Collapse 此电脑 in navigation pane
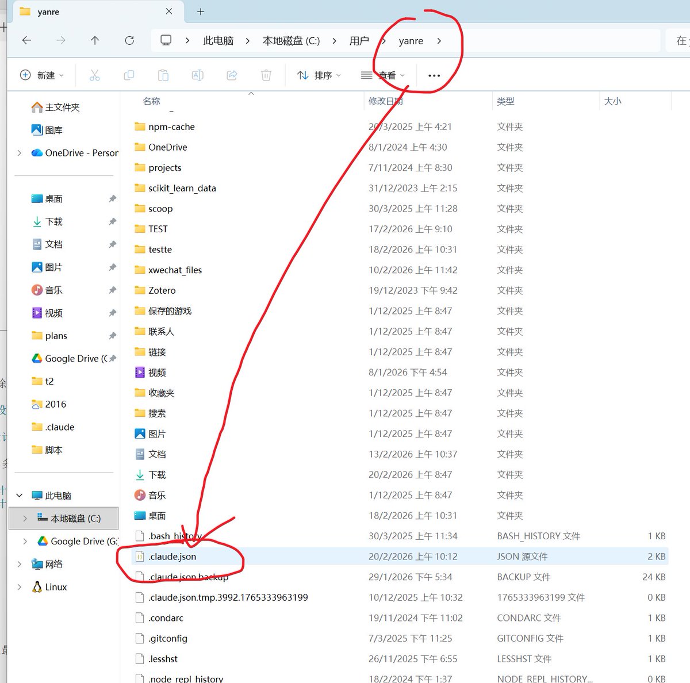The height and width of the screenshot is (683, 690). (20, 496)
